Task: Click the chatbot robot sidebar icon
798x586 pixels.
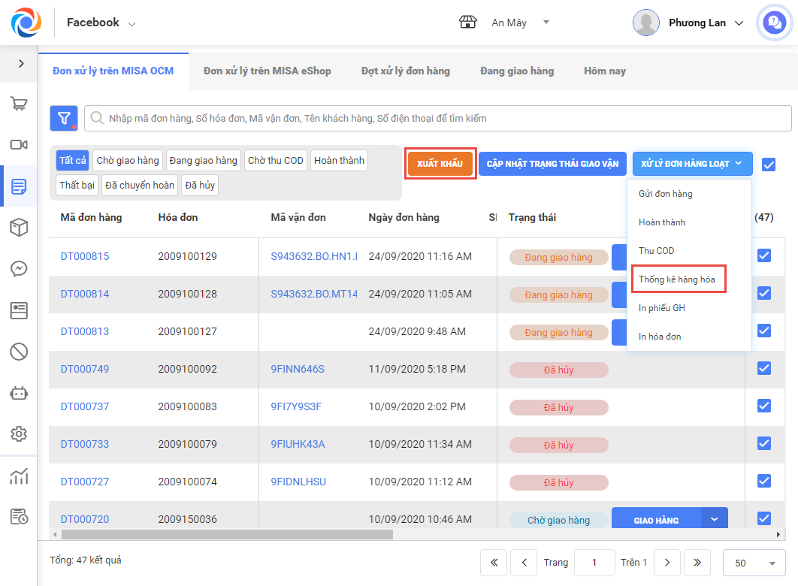Action: tap(19, 392)
